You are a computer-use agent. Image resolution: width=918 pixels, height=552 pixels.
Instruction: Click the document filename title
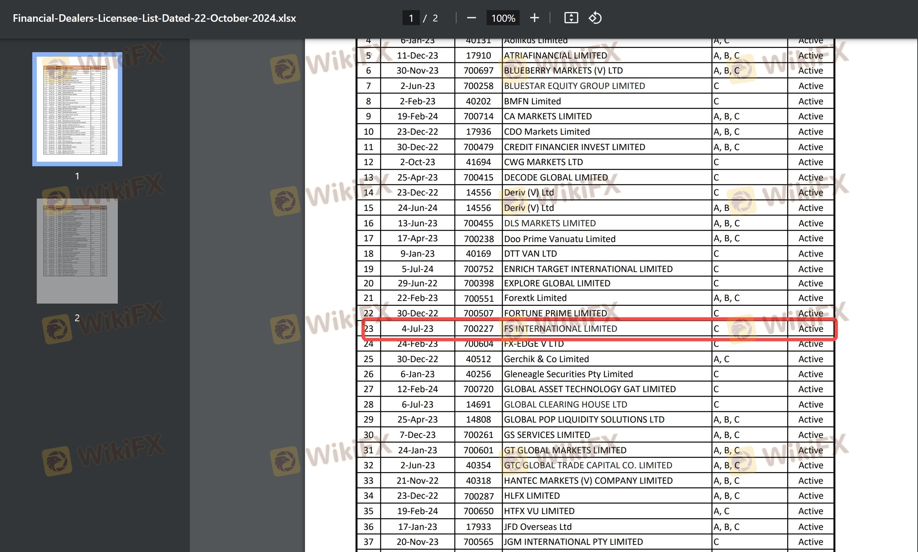(x=154, y=18)
